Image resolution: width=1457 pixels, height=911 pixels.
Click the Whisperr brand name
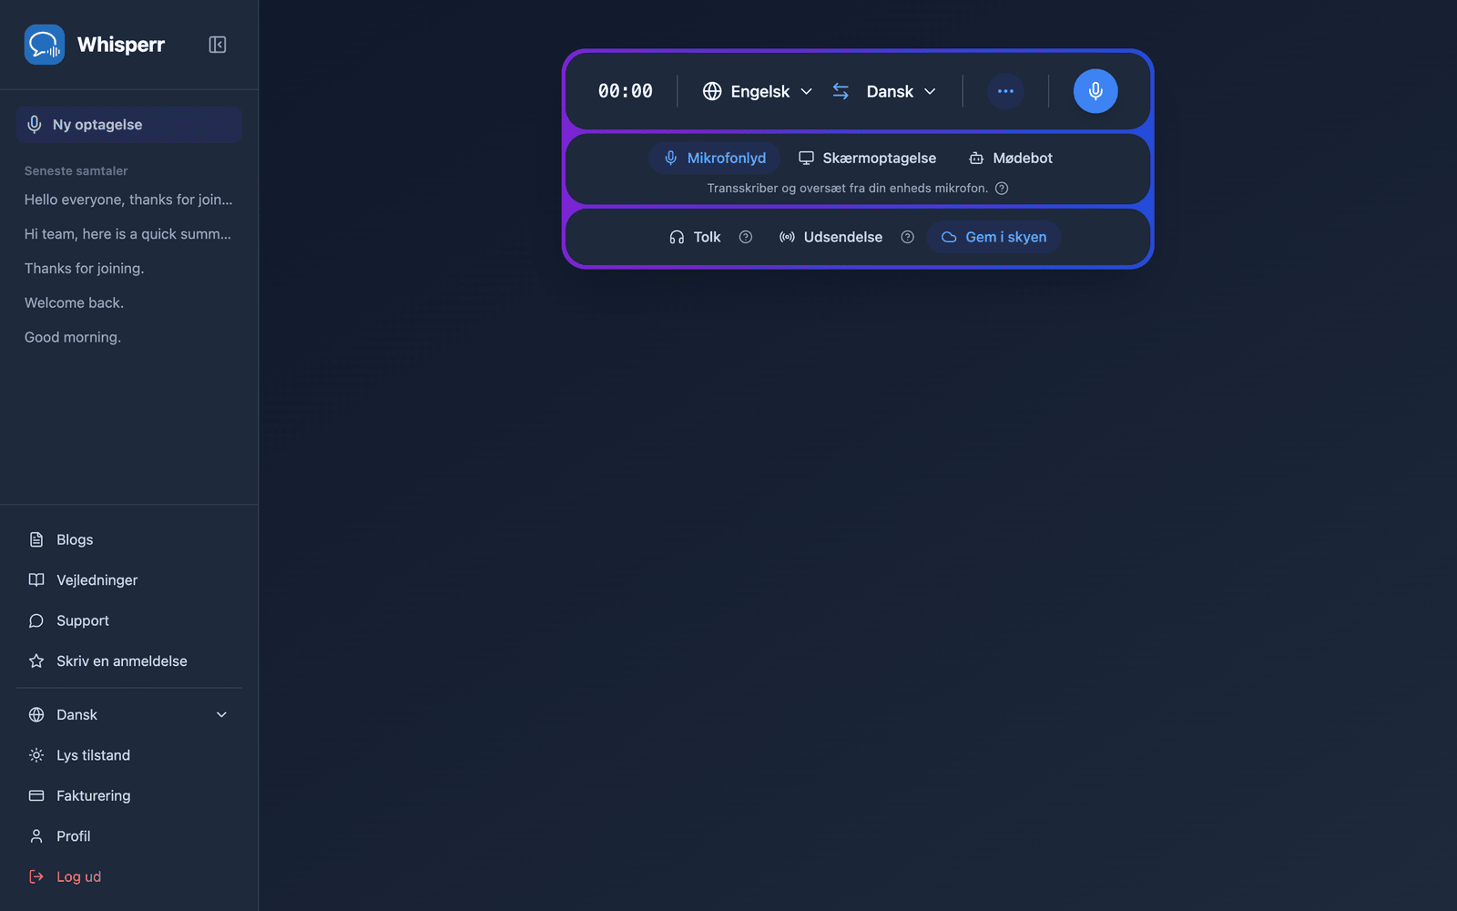(x=121, y=45)
